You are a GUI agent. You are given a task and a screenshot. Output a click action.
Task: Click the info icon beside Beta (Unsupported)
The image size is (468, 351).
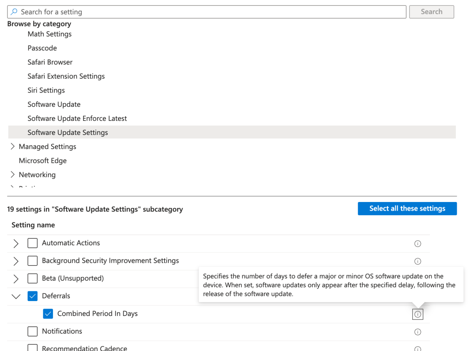pos(418,278)
